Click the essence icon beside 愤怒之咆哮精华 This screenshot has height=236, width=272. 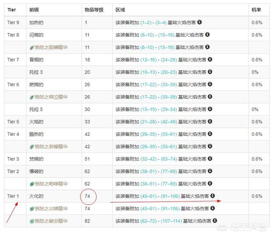[32, 184]
